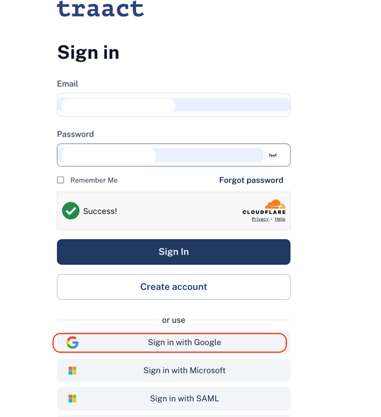381x417 pixels.
Task: Open the Forgot password link
Action: coord(251,180)
